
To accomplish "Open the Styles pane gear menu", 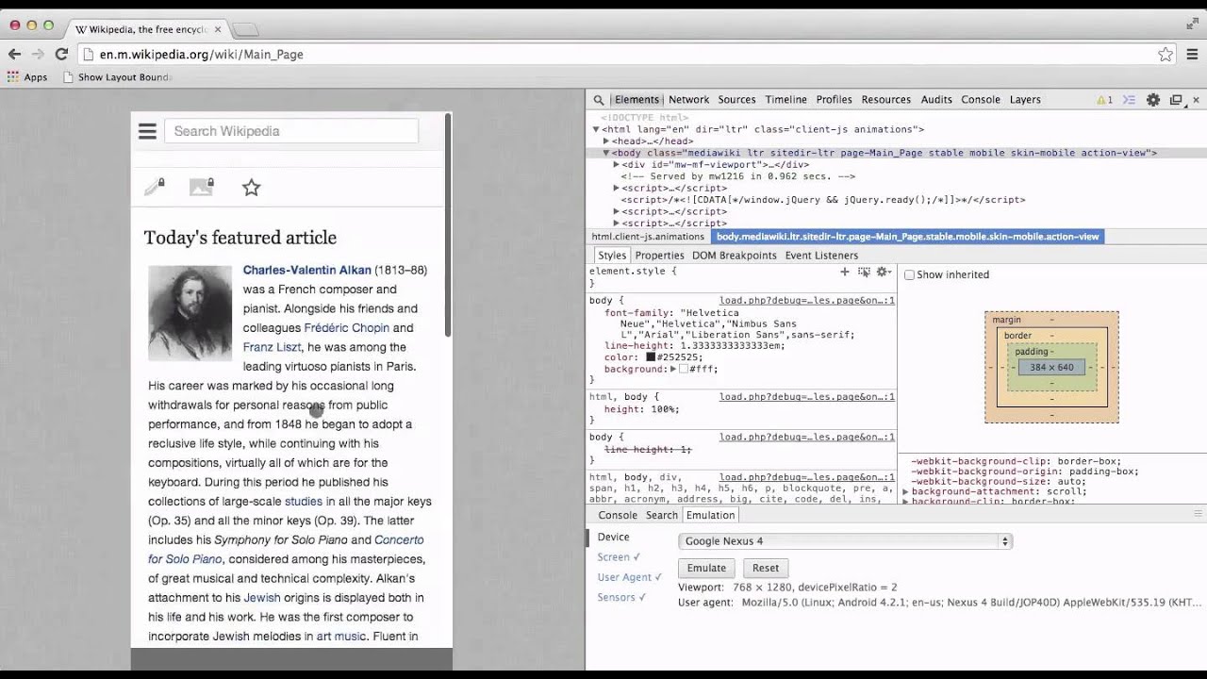I will [x=884, y=272].
